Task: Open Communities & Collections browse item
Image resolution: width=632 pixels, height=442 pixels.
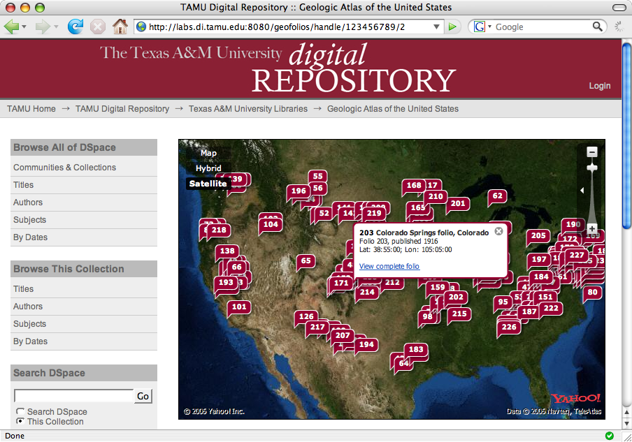Action: click(x=64, y=168)
